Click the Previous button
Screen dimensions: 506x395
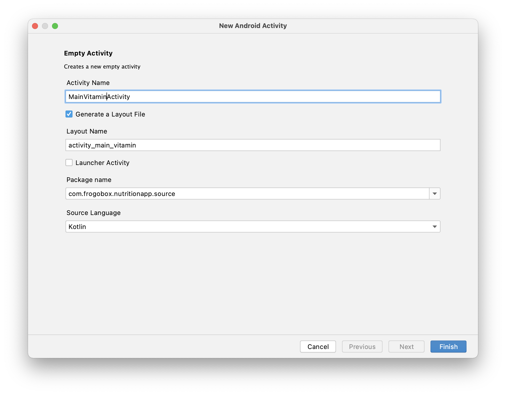coord(362,346)
